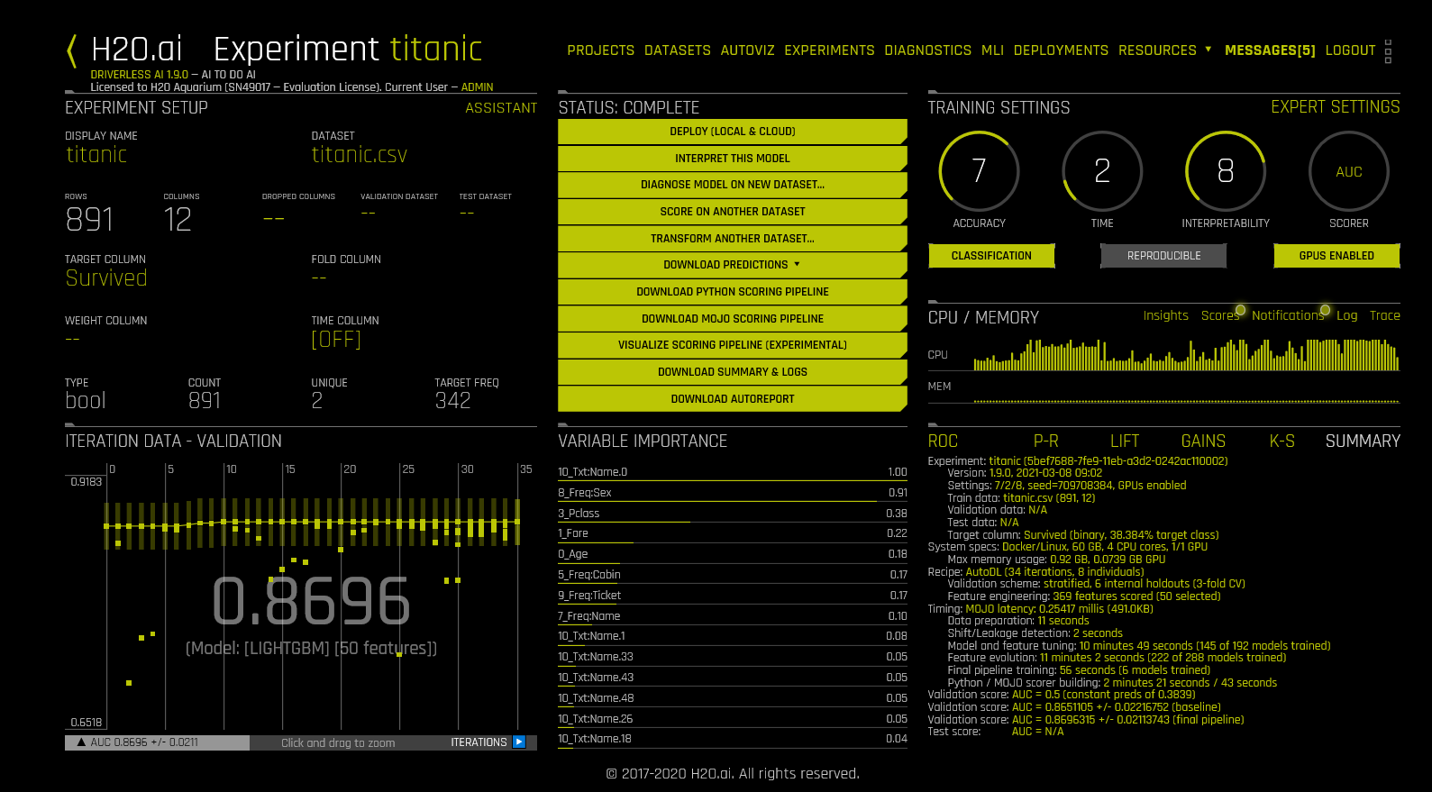Click the Time Column [OFF] value

pos(336,340)
